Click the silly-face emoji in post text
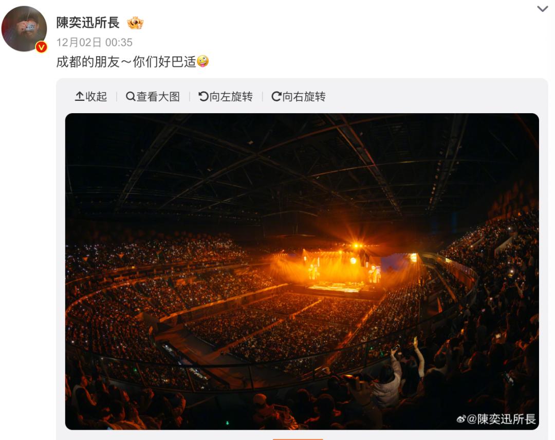555x440 pixels. (203, 61)
